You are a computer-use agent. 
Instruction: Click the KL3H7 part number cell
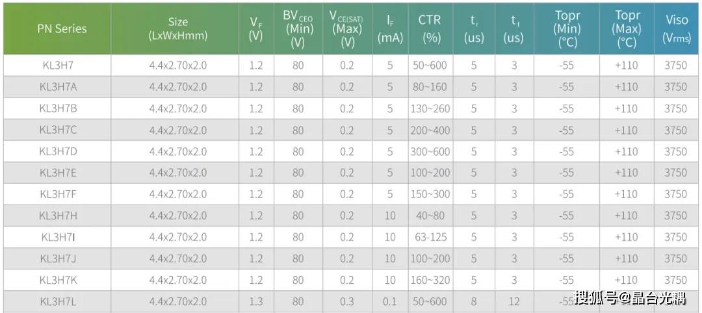point(57,66)
